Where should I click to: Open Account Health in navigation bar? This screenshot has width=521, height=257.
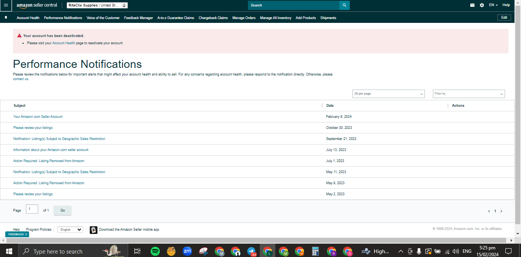coord(28,18)
